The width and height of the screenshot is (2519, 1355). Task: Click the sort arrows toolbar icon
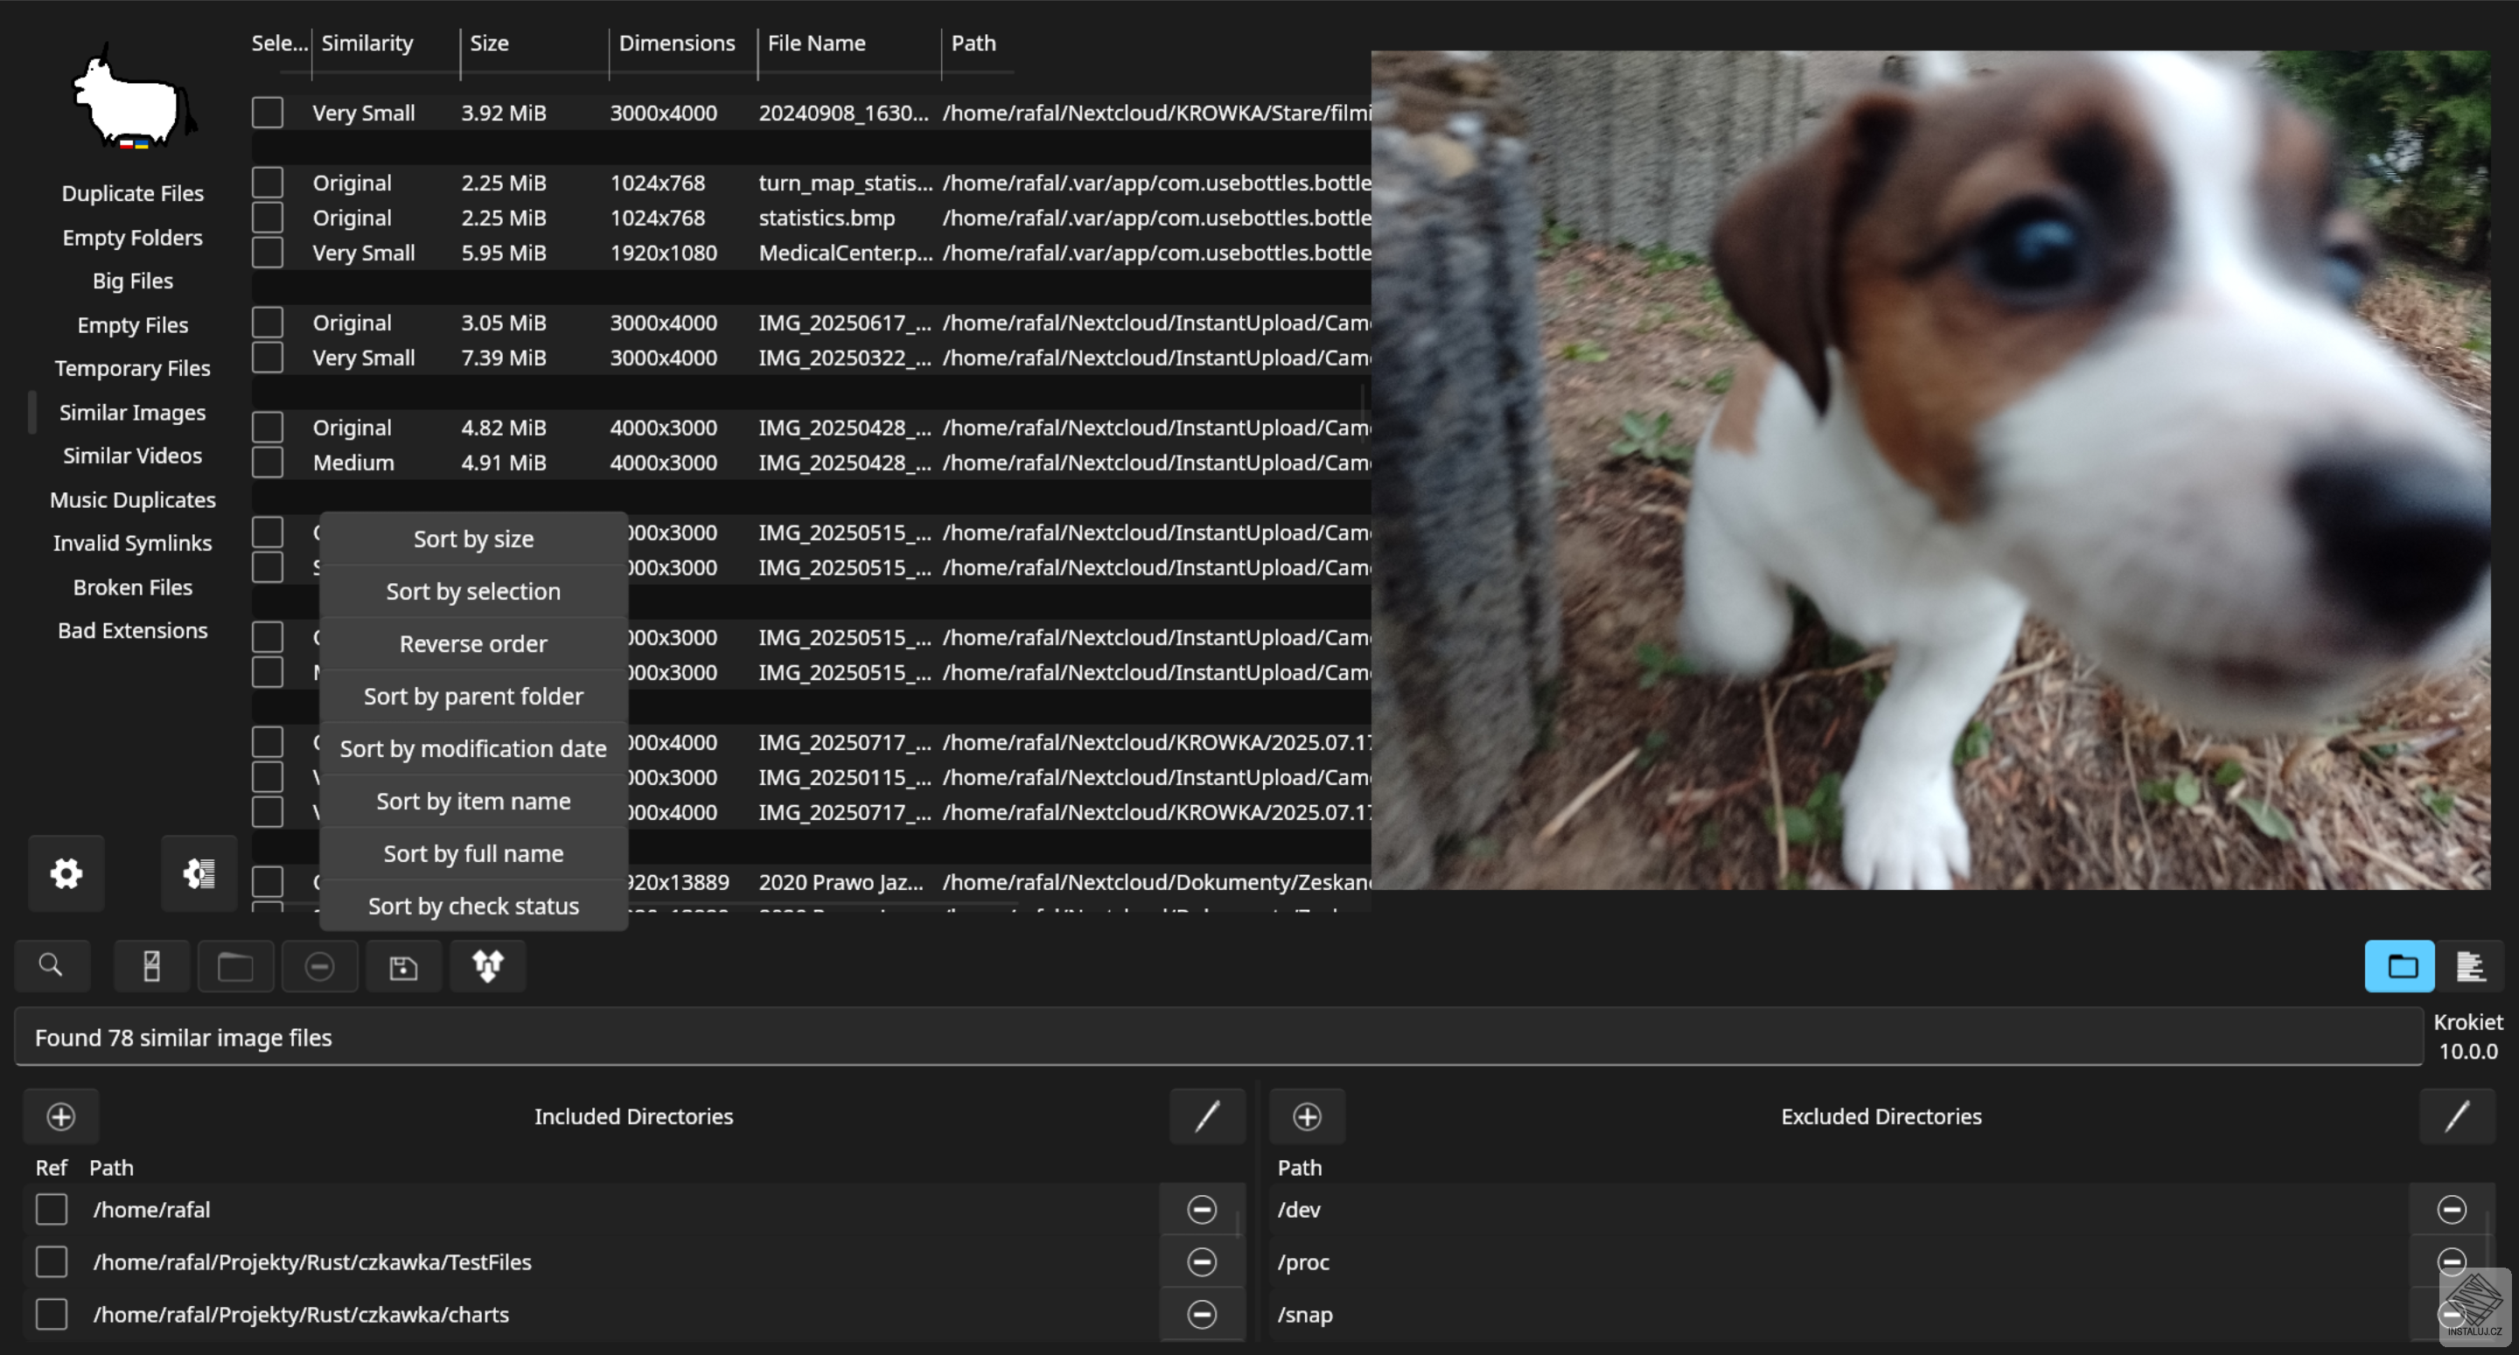[x=488, y=966]
